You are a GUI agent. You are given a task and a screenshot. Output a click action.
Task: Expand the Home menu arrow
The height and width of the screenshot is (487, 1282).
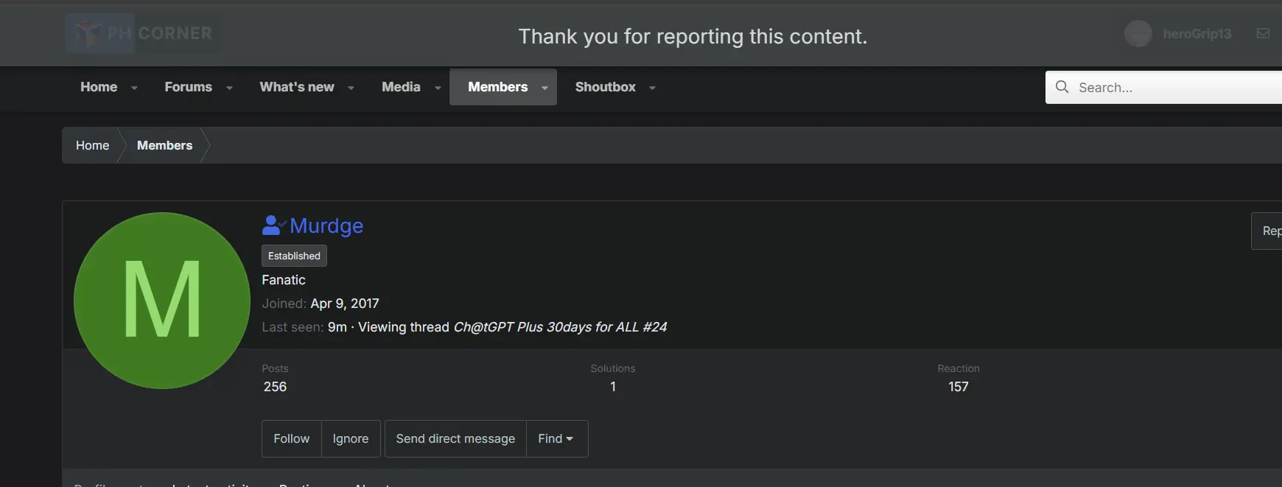click(134, 88)
